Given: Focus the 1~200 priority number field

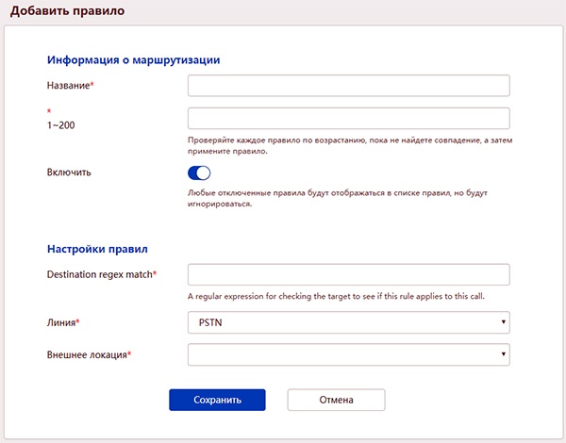Looking at the screenshot, I should coord(349,119).
